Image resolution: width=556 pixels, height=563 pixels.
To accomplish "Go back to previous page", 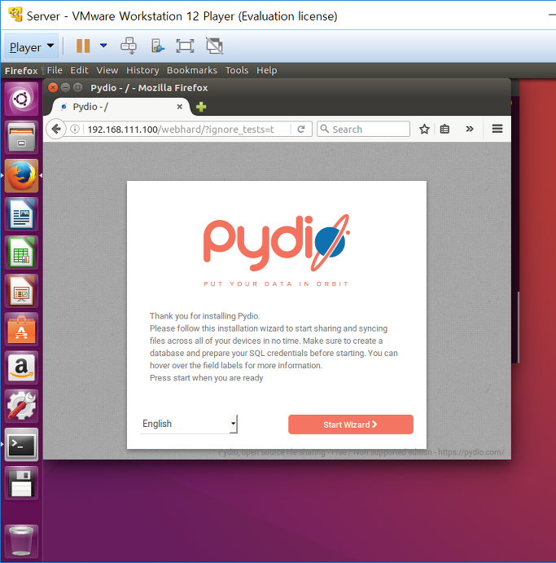I will tap(56, 129).
